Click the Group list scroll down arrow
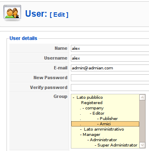The image size is (149, 151). coord(142,145)
